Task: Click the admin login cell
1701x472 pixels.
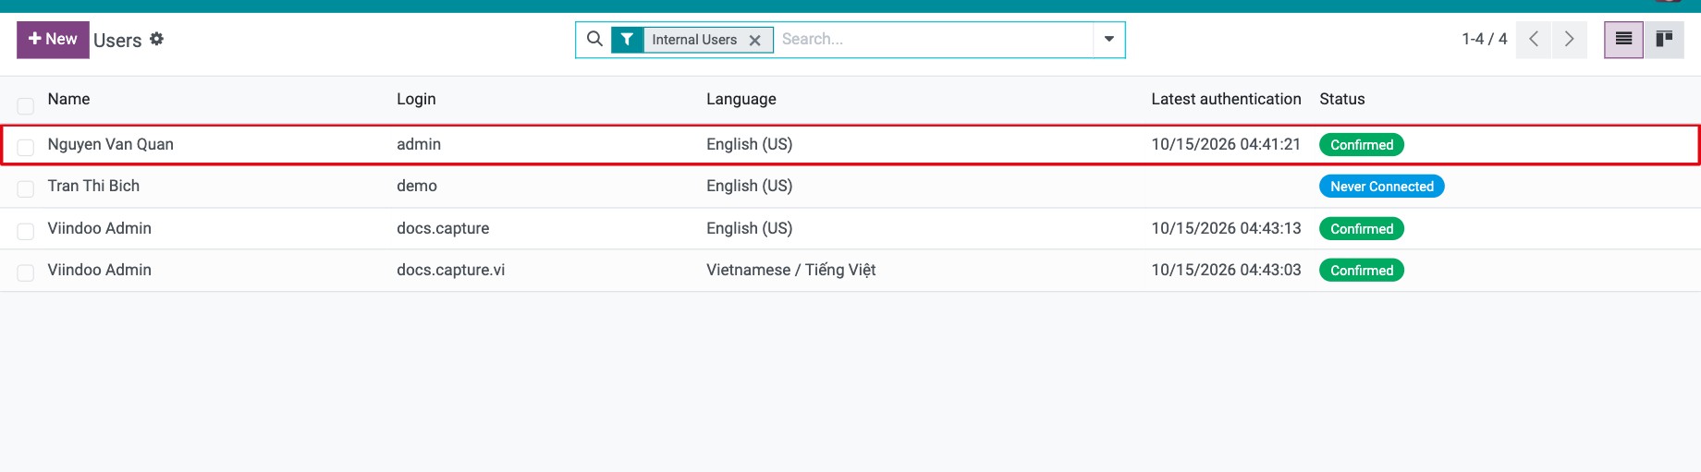Action: 419,144
